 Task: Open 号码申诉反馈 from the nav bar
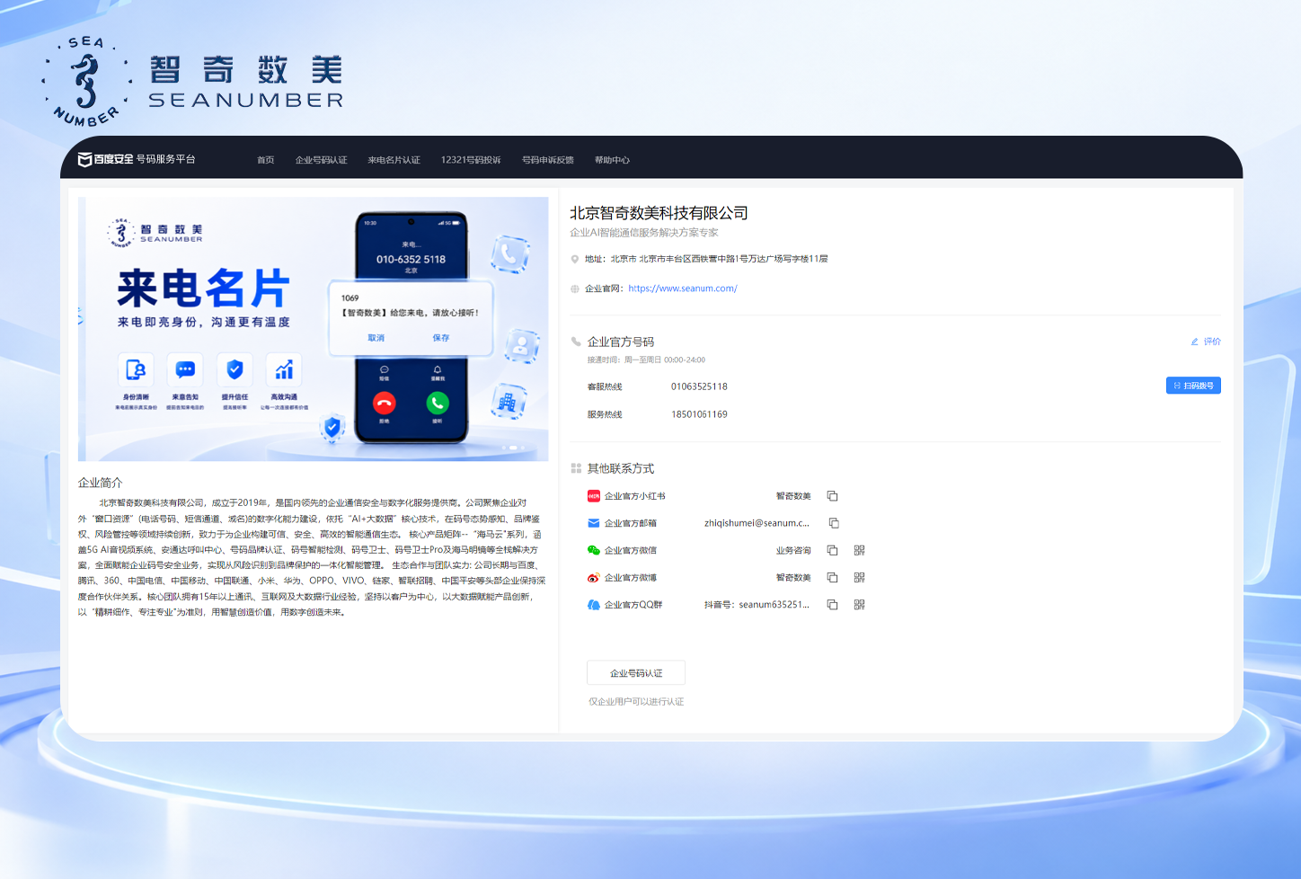[x=548, y=160]
